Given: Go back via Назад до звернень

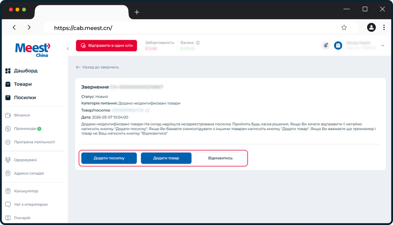Looking at the screenshot, I should [97, 67].
